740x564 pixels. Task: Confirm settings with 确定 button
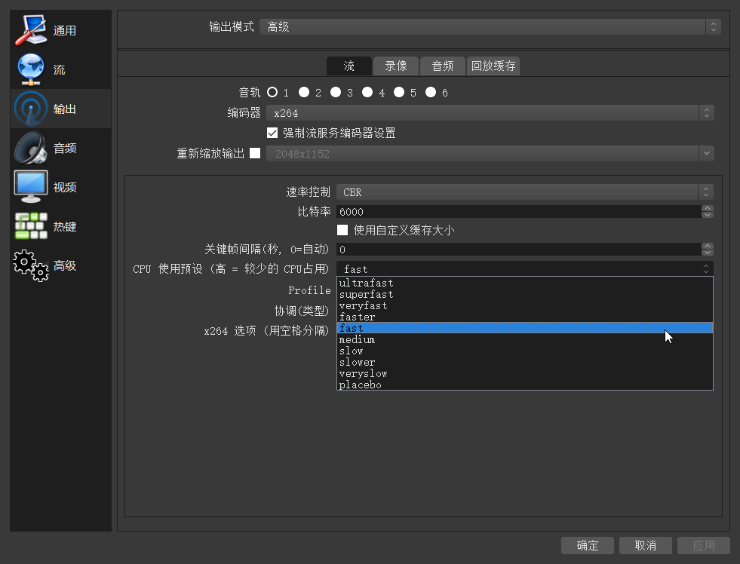point(588,546)
